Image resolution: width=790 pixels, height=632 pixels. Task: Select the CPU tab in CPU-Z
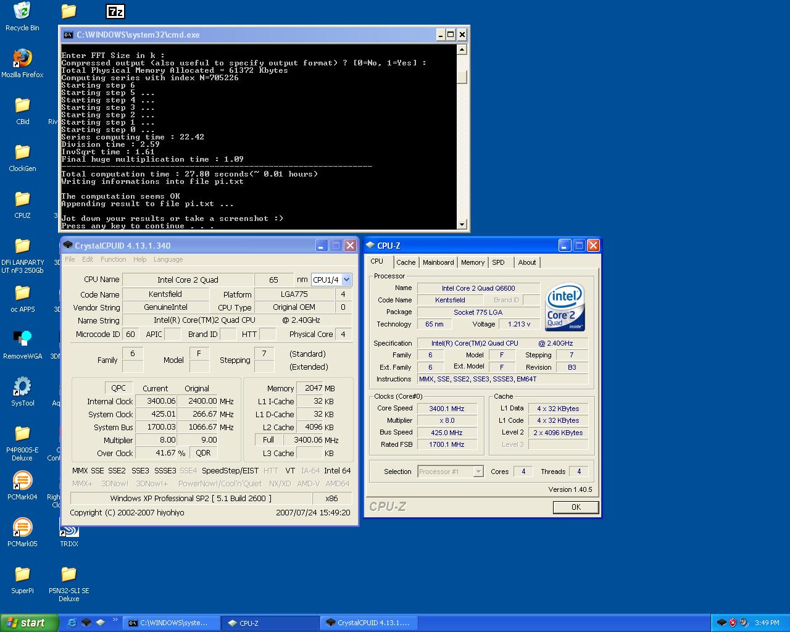click(377, 261)
